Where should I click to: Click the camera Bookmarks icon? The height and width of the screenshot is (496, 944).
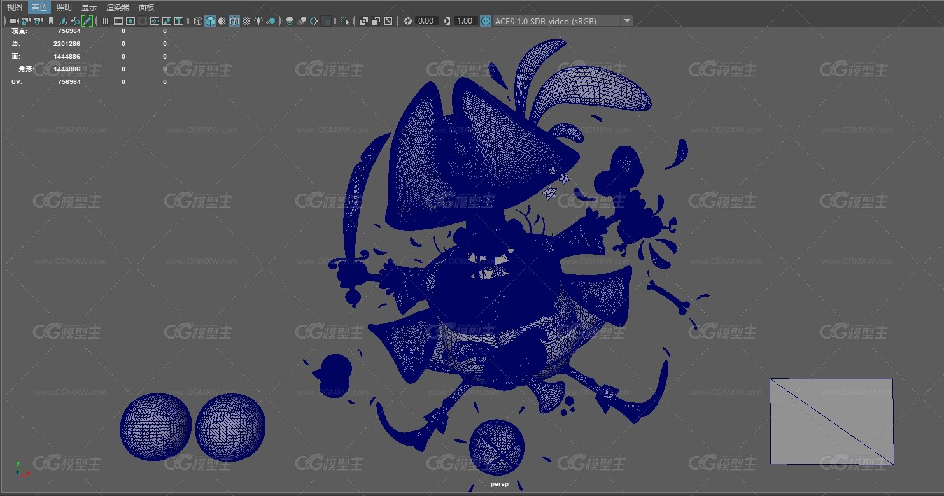tap(51, 21)
